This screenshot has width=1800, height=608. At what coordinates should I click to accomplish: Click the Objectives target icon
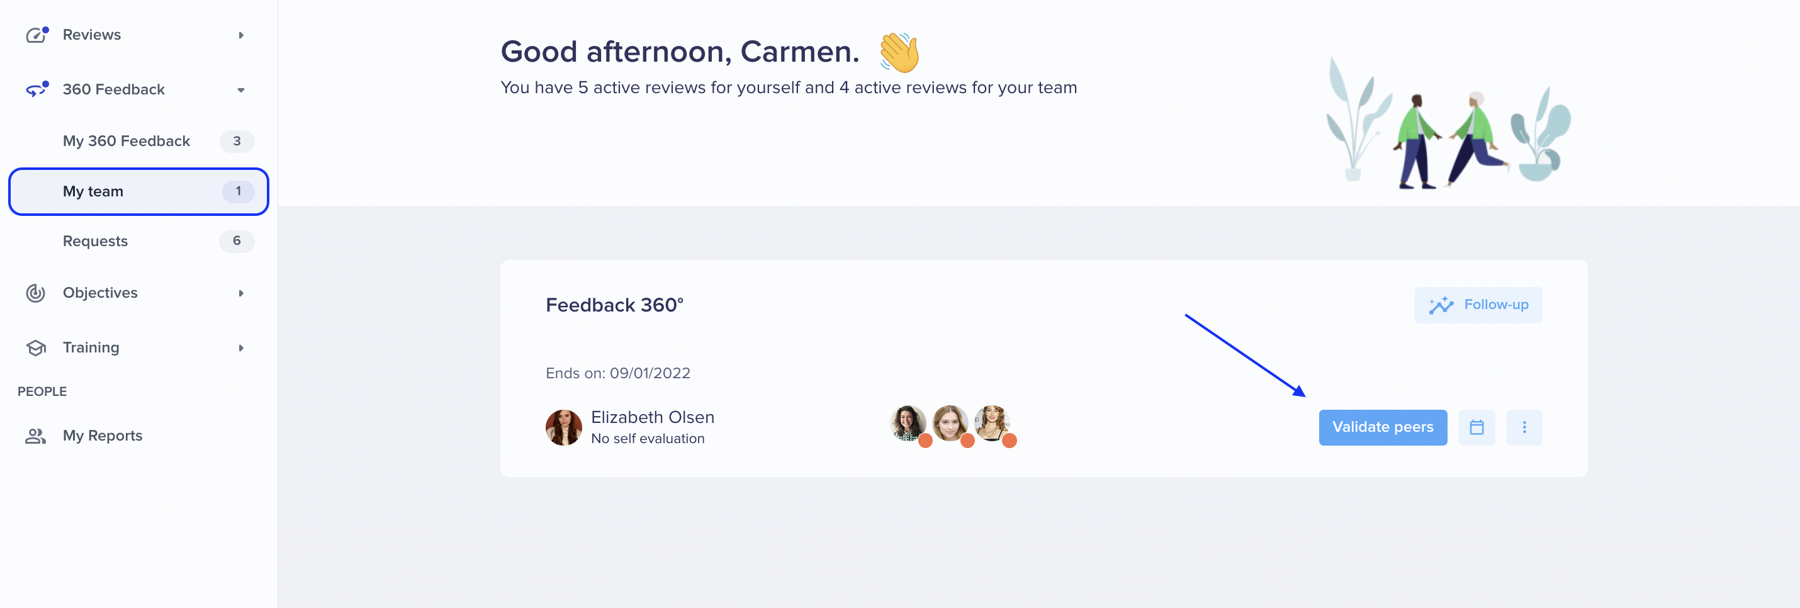36,293
